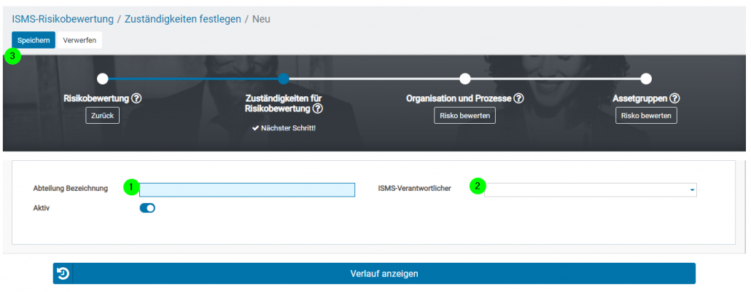
Task: Focus the Abteilung Bezeichnung text field
Action: (x=246, y=189)
